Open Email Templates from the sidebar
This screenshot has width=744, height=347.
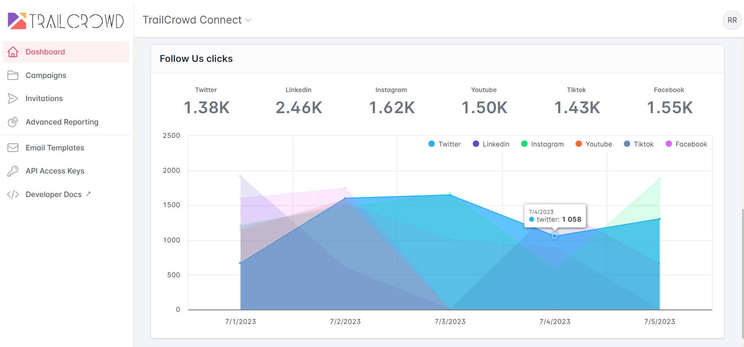(x=55, y=148)
